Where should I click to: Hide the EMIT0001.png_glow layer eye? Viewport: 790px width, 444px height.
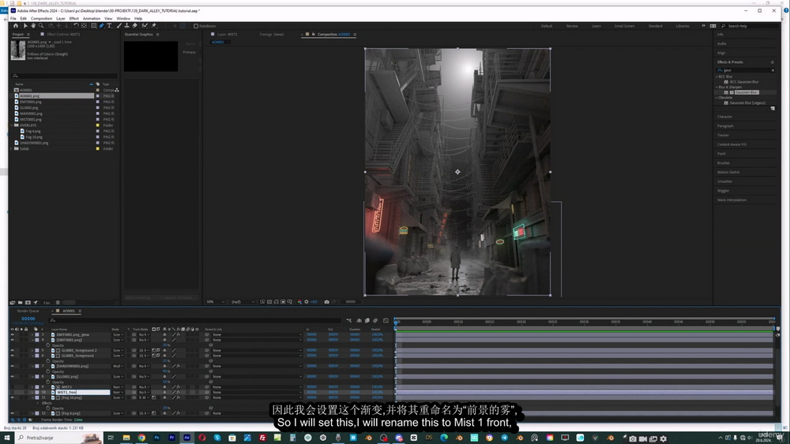click(x=12, y=334)
